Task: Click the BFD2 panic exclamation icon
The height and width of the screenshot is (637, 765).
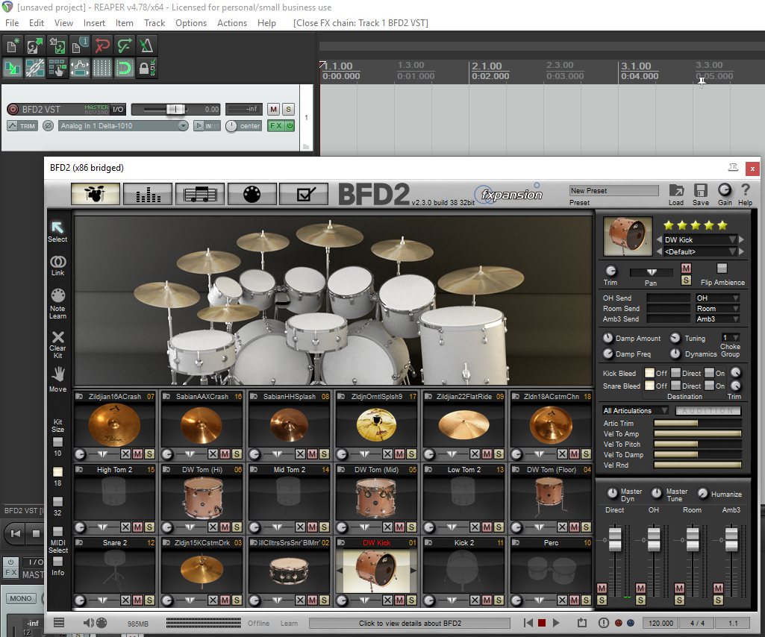Action: pos(604,623)
